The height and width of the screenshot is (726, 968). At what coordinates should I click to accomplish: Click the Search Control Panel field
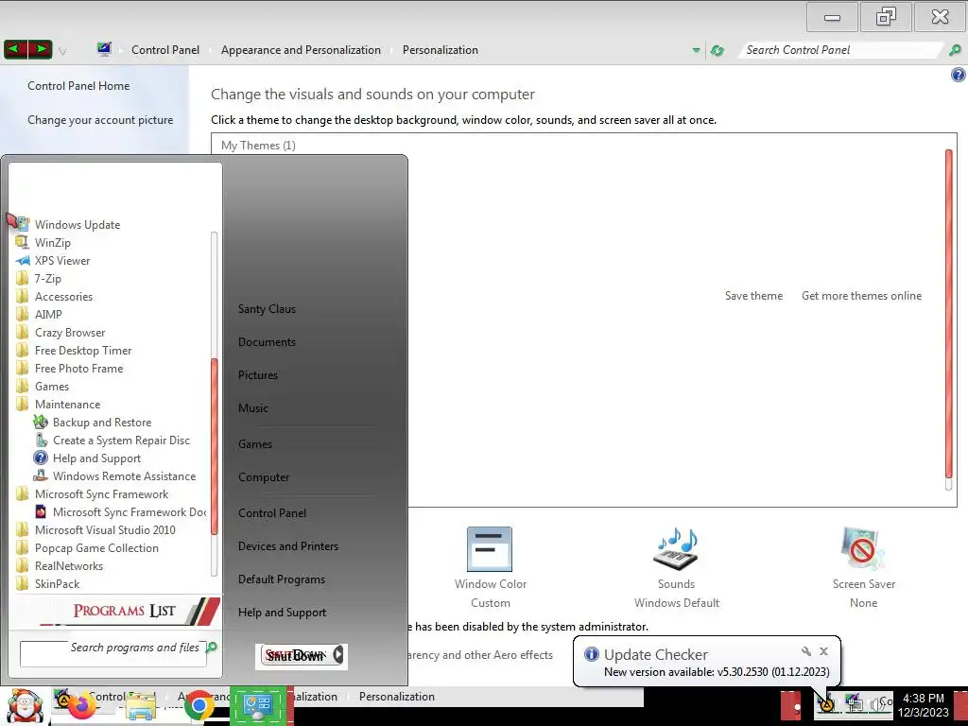[x=839, y=50]
